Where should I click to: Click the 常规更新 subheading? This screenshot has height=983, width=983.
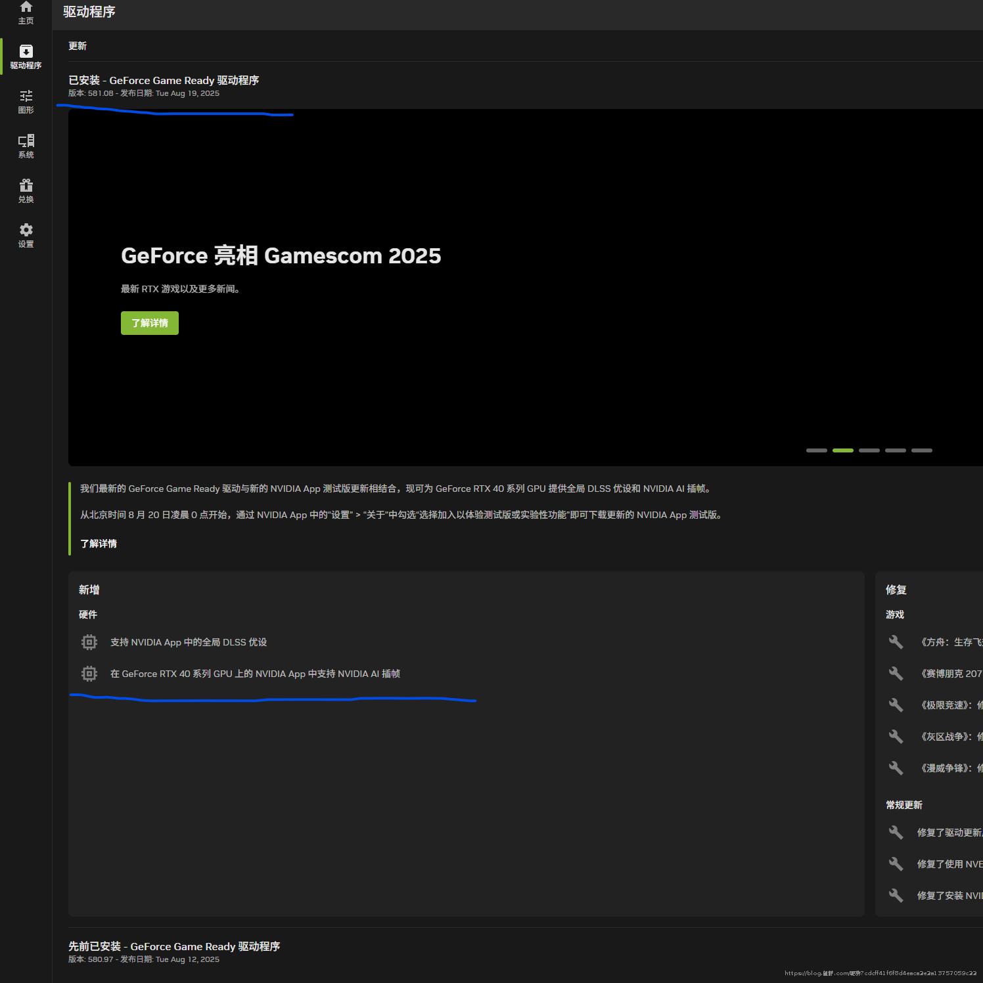tap(904, 805)
